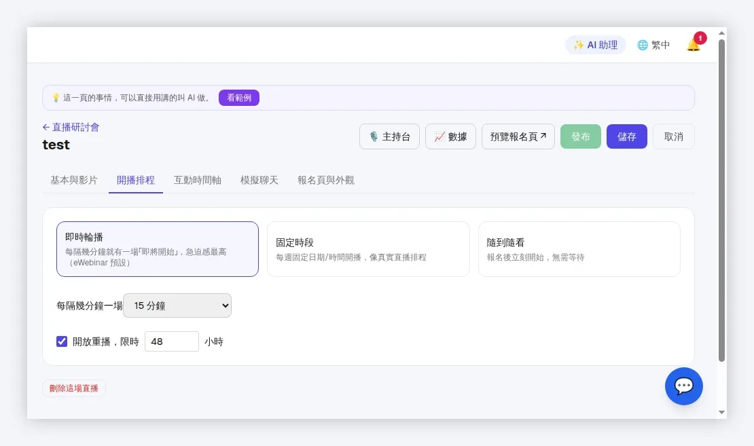Open the blue chat bubble widget
Viewport: 754px width, 446px height.
(x=684, y=386)
